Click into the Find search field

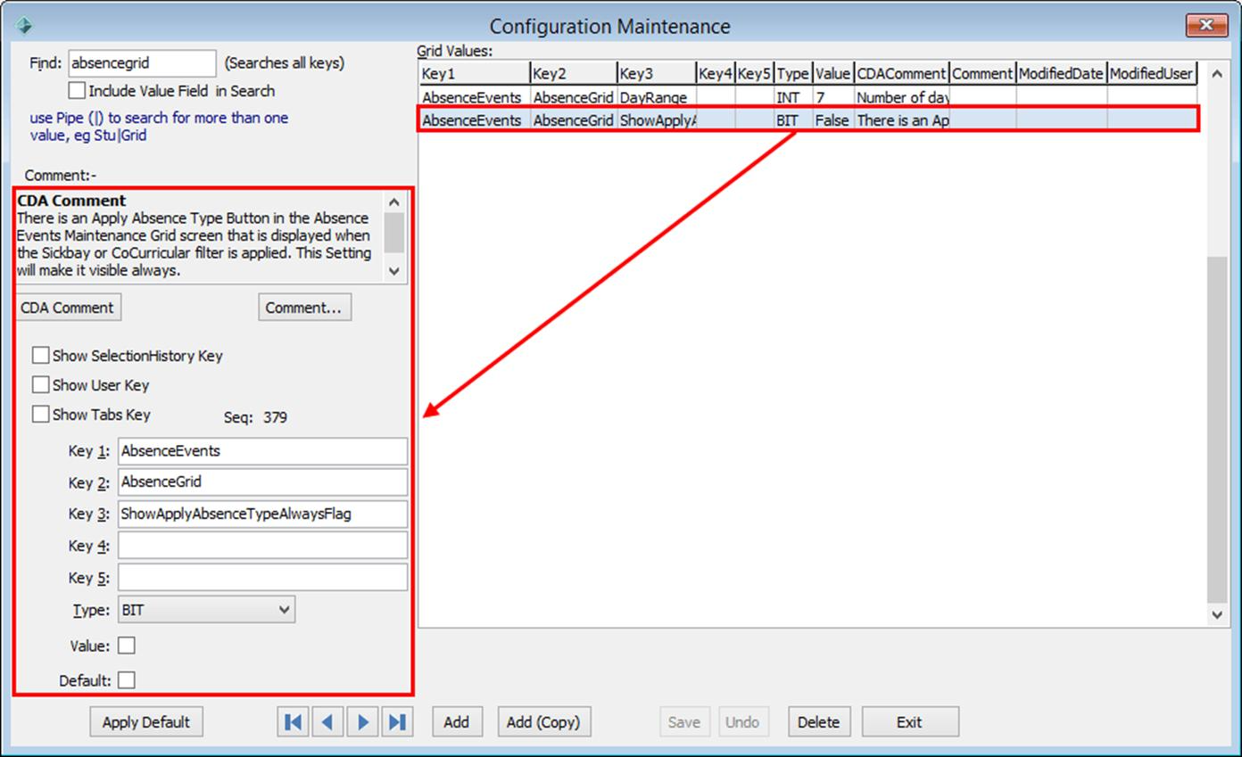[x=142, y=63]
